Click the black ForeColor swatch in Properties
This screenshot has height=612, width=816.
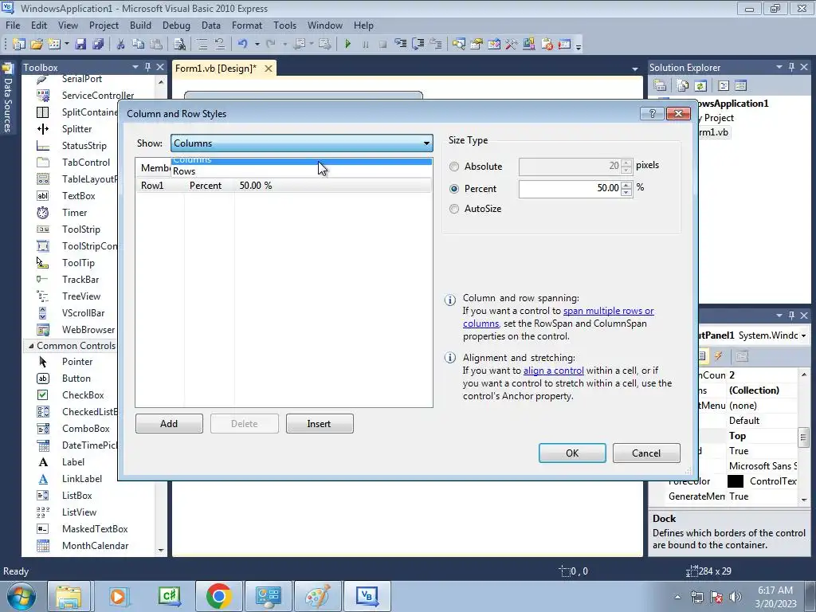coord(736,481)
